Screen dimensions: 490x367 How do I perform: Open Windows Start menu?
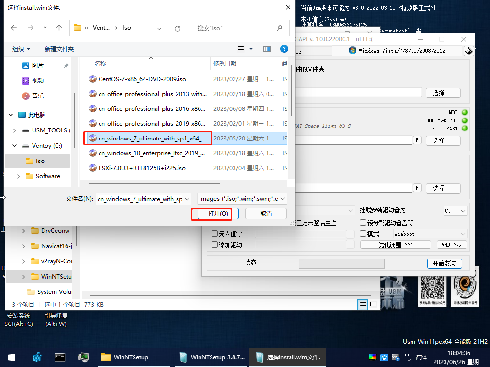point(11,357)
